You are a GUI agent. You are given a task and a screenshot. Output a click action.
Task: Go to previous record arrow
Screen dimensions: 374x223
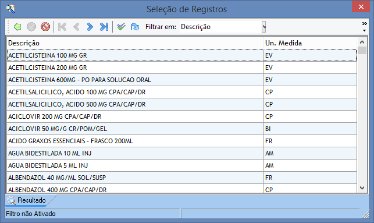coord(76,27)
